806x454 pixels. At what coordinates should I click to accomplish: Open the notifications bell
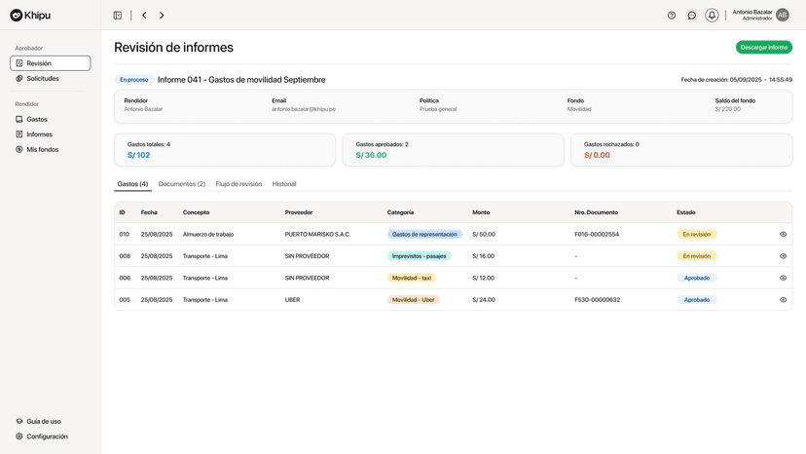click(x=712, y=16)
